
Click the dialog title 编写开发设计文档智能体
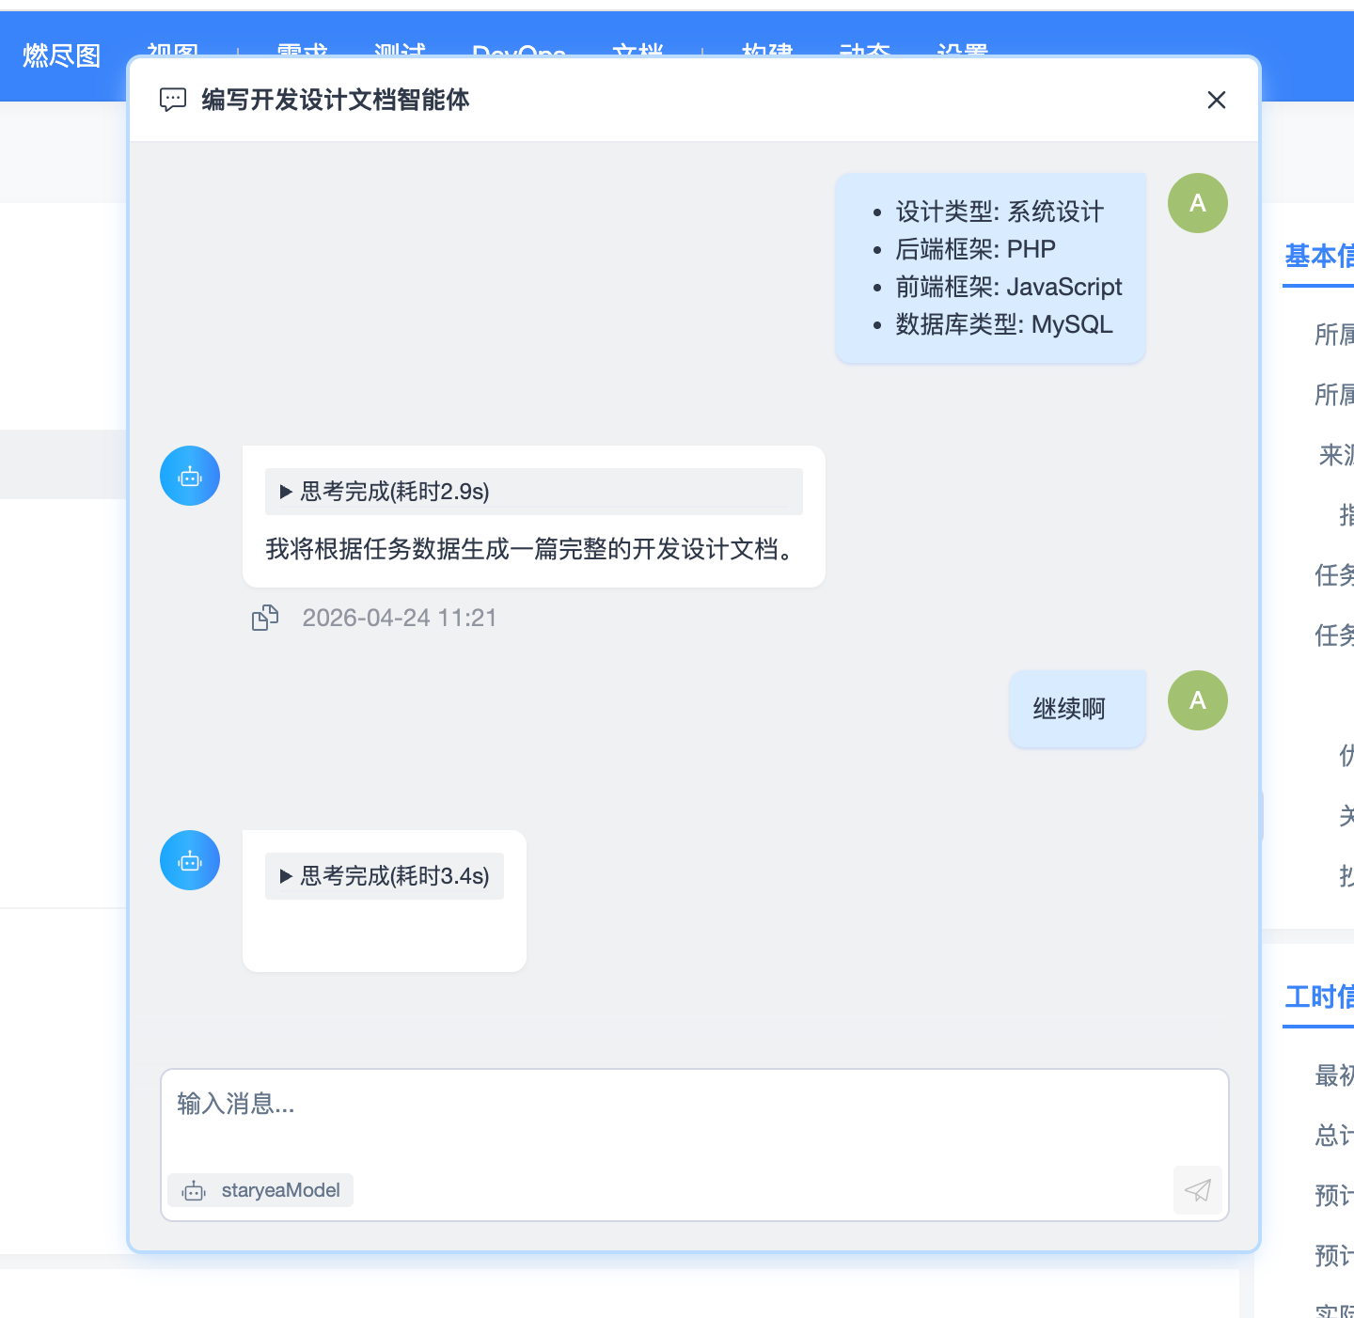click(336, 100)
